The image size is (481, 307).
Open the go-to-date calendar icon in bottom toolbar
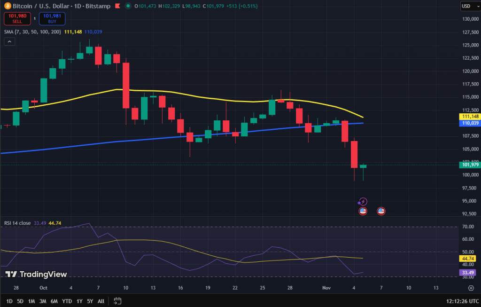[117, 300]
